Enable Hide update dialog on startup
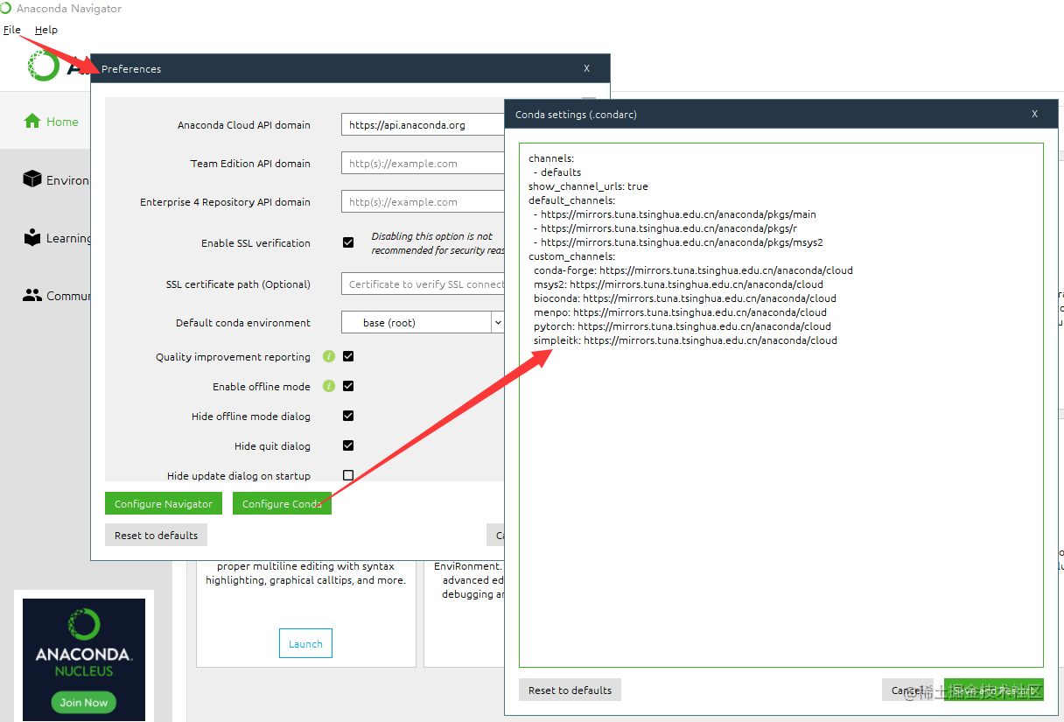 click(348, 475)
